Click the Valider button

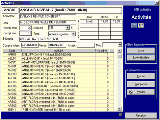tap(141, 92)
